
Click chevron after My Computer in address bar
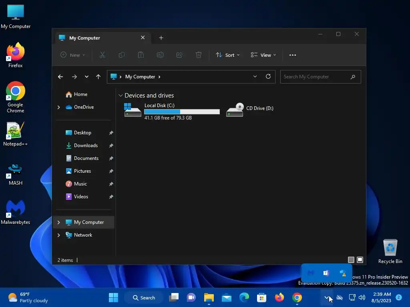[x=159, y=77]
